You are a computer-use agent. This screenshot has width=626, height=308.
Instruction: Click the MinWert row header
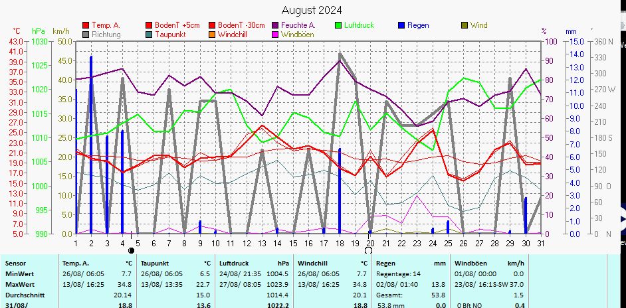(x=19, y=274)
